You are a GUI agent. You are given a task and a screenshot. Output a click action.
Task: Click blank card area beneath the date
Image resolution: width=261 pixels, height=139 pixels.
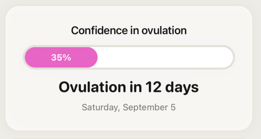click(129, 121)
